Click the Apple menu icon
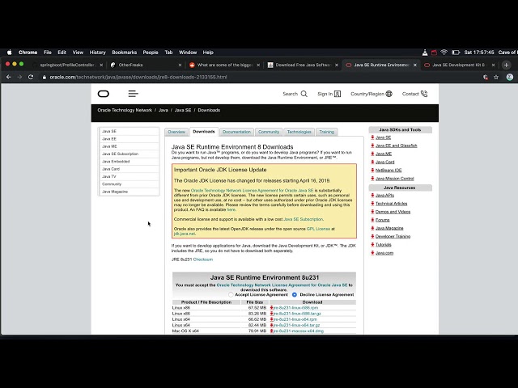 click(x=9, y=53)
